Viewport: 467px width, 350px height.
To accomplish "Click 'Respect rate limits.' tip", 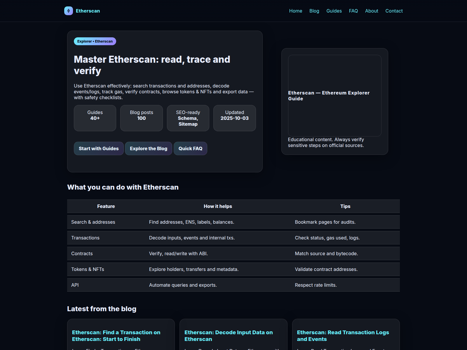I will click(x=316, y=285).
